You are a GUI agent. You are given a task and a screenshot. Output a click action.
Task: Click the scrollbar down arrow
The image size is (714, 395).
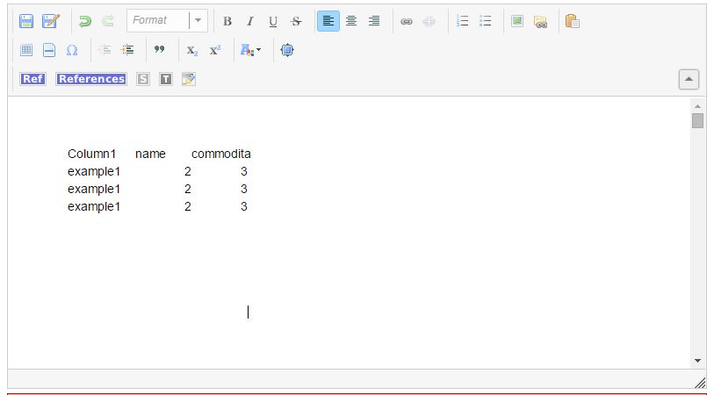pyautogui.click(x=698, y=361)
